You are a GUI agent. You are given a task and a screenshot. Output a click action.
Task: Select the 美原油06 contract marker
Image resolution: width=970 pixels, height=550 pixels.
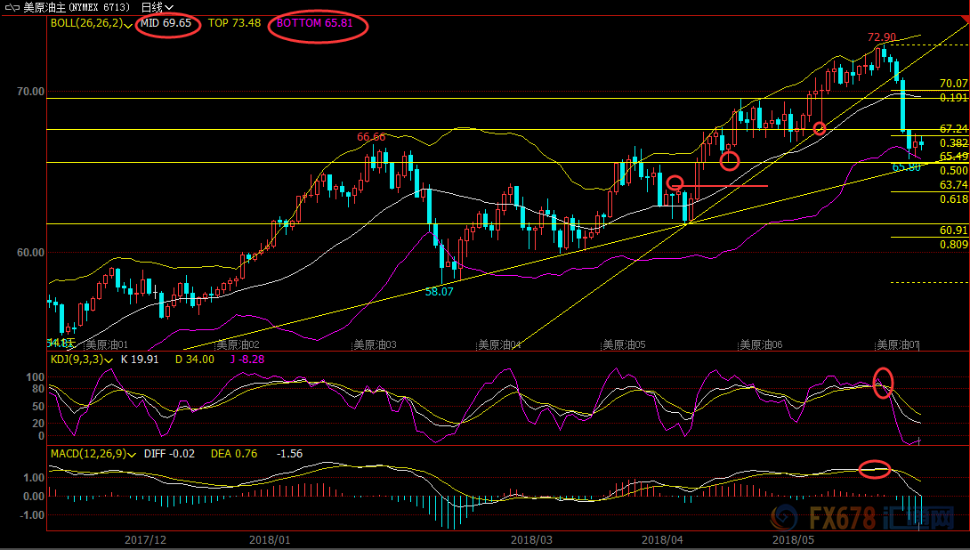tap(761, 344)
